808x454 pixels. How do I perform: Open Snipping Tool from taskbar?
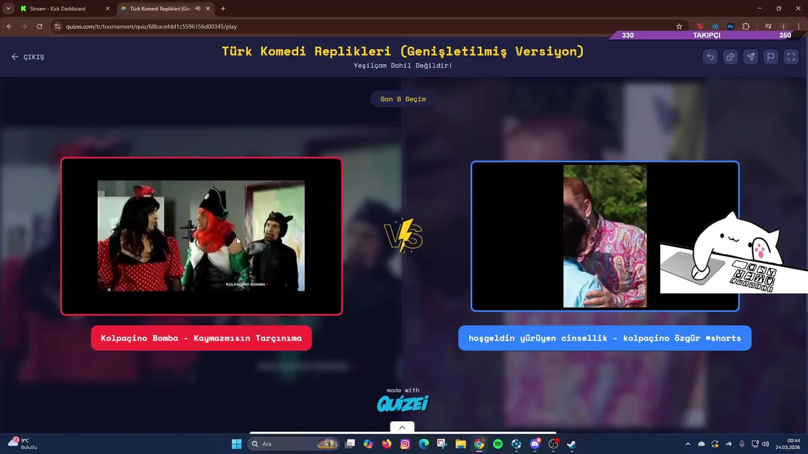442,444
